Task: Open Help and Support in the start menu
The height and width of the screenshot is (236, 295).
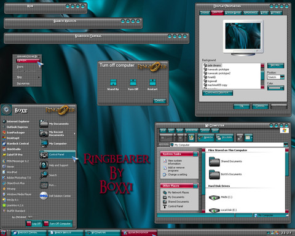Action: click(x=54, y=165)
